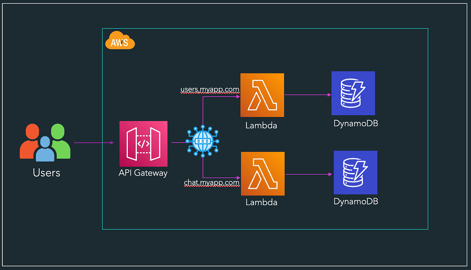The width and height of the screenshot is (471, 270).
Task: Click the lower Lambda function icon
Action: 262,172
